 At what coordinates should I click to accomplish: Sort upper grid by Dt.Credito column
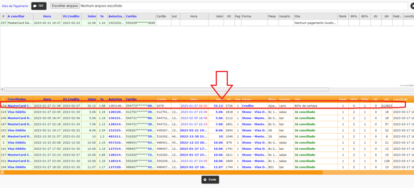pyautogui.click(x=71, y=17)
